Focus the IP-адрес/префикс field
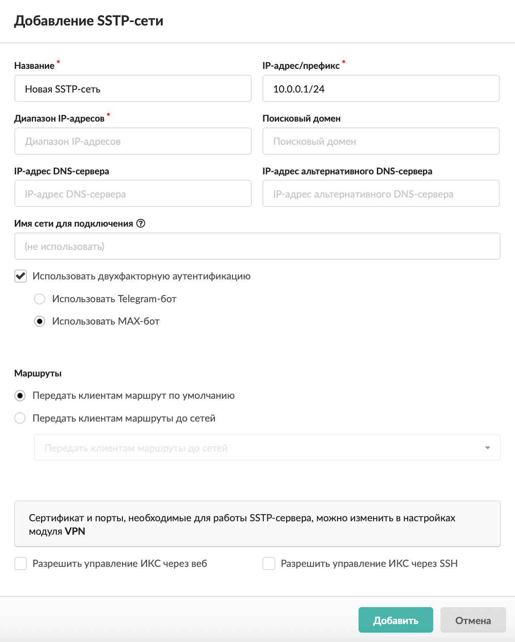 (381, 89)
